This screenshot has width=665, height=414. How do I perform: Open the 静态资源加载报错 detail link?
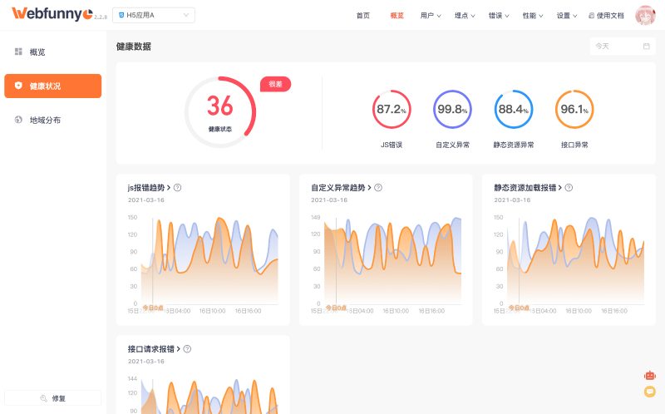pos(528,188)
